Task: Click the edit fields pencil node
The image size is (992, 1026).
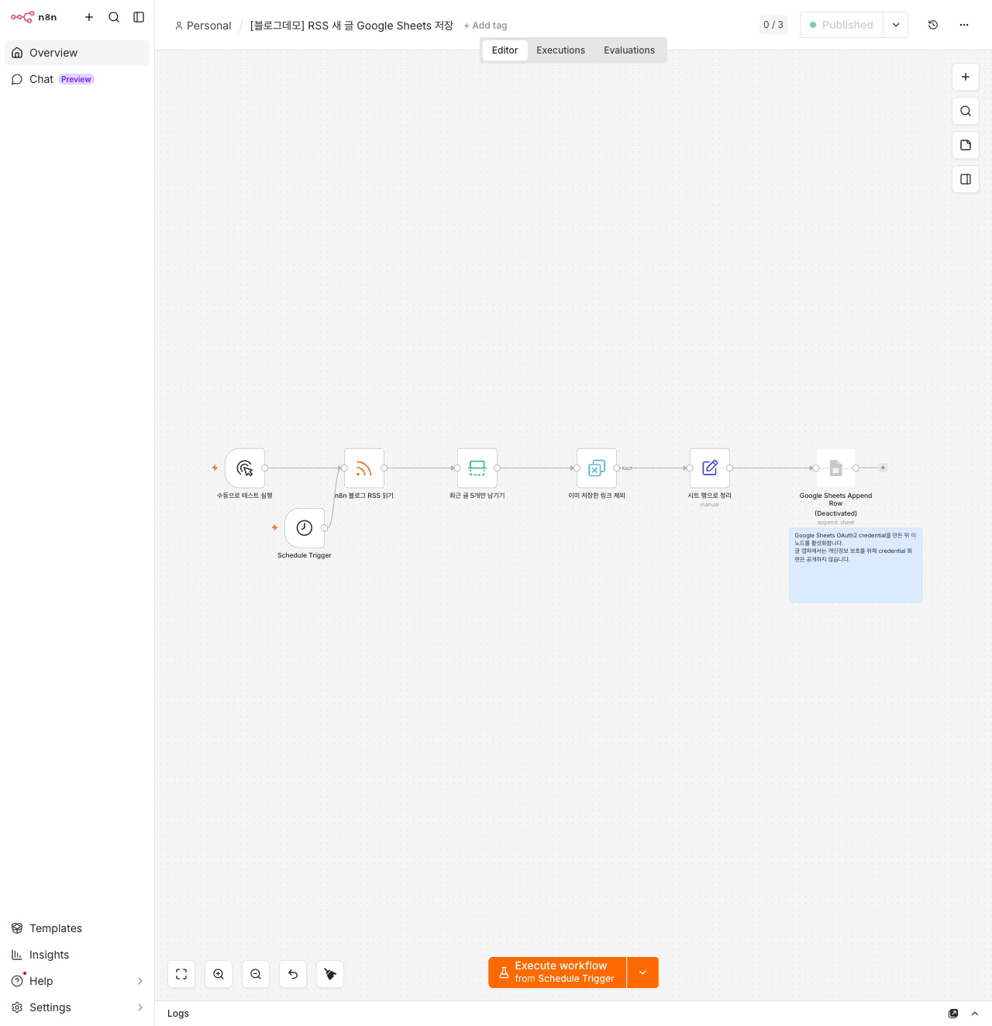Action: click(x=710, y=468)
